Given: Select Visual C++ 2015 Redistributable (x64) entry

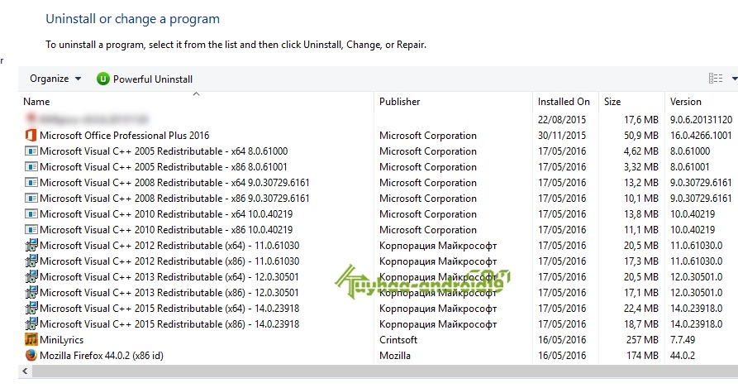Looking at the screenshot, I should tap(169, 309).
